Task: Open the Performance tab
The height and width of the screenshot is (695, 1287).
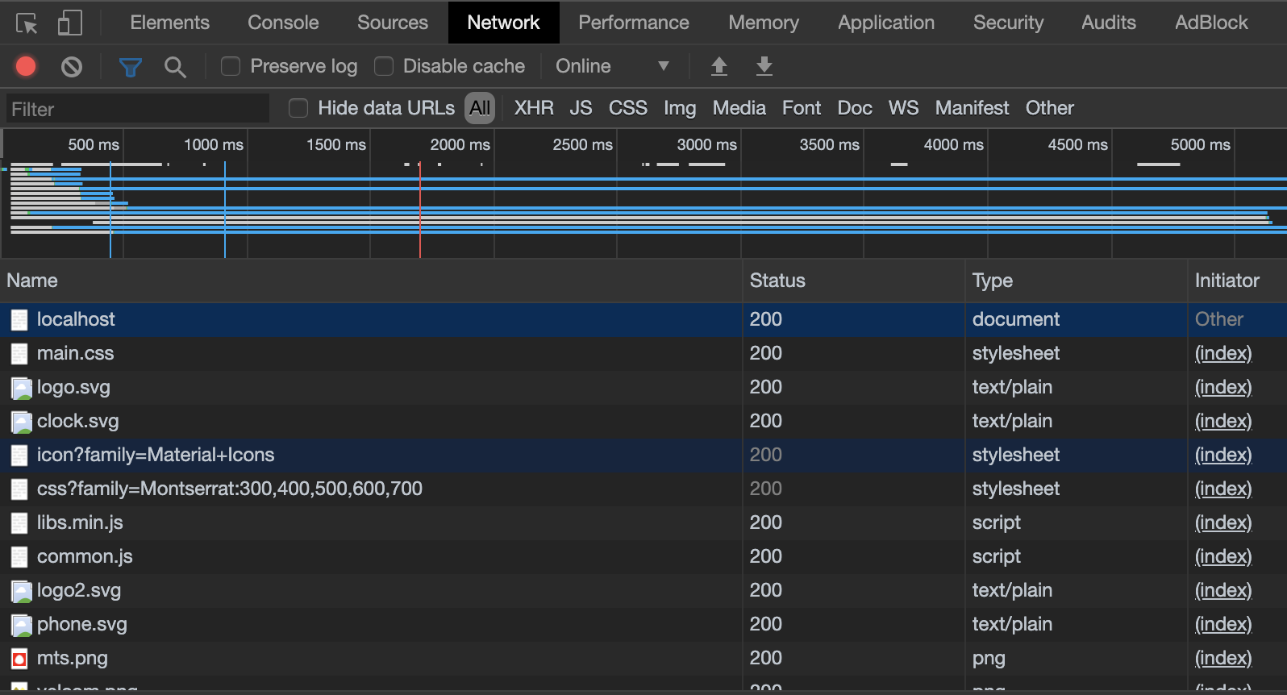Action: click(634, 23)
